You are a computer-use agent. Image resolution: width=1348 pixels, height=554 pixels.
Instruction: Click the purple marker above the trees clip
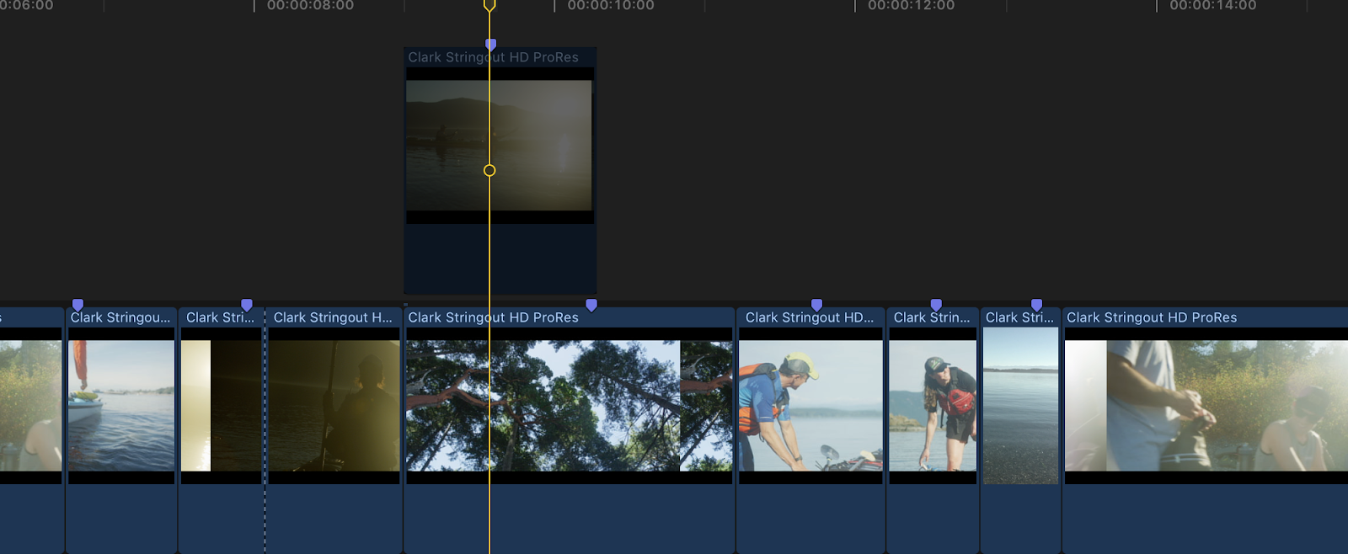click(x=591, y=304)
